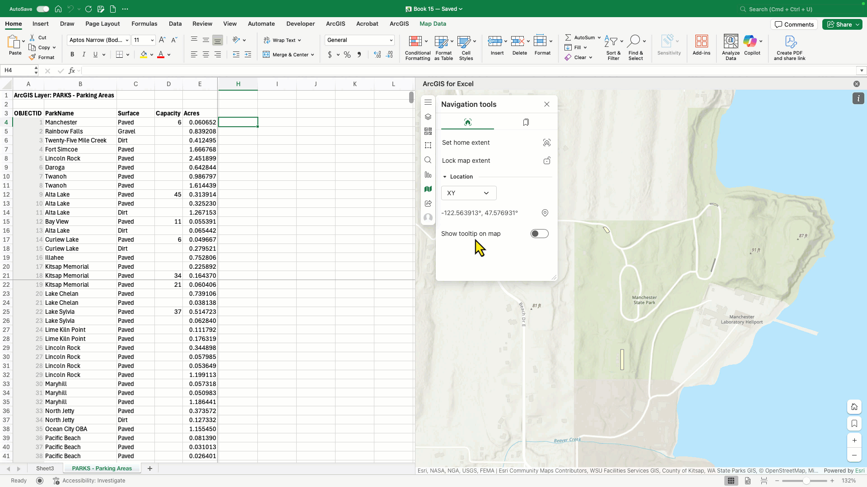Click the map zoom in plus button
The width and height of the screenshot is (867, 487).
854,441
